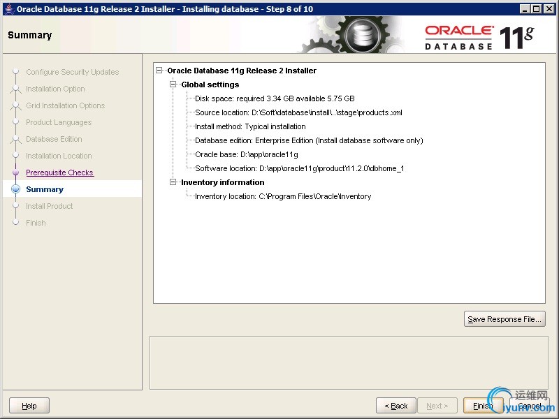This screenshot has width=559, height=419.
Task: Click the Inventory information heading
Action: click(223, 182)
